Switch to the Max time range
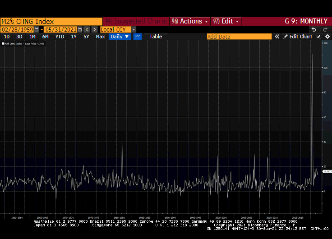The width and height of the screenshot is (332, 239). pos(100,37)
